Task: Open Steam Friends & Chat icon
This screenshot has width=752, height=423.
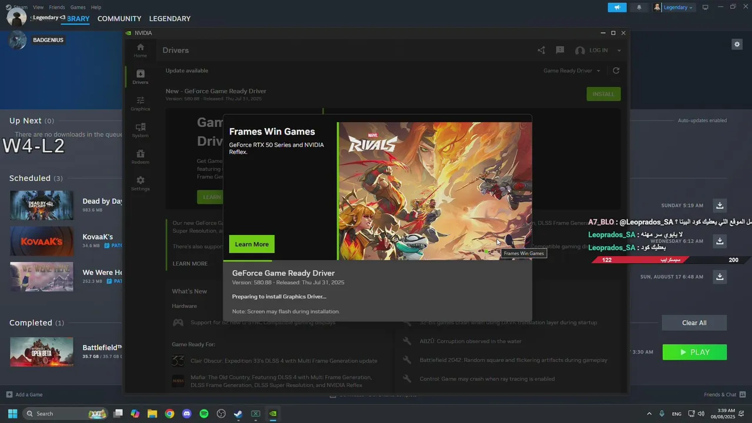Action: (743, 394)
